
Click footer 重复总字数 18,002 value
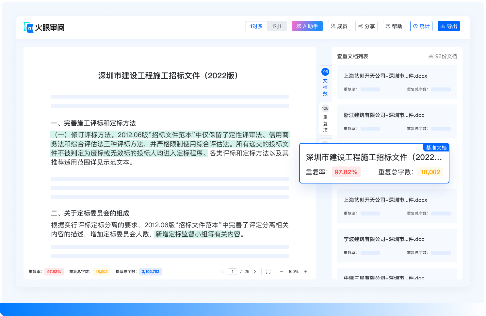pos(102,272)
